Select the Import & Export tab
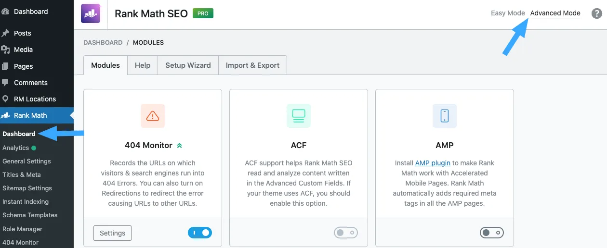Screen dimensions: 607x248 pos(252,65)
